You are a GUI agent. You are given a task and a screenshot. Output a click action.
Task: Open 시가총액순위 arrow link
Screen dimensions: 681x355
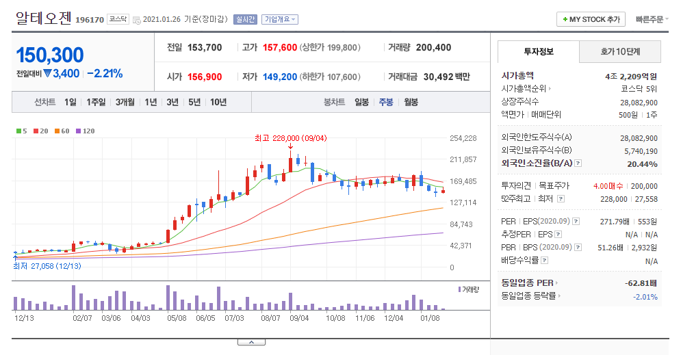pyautogui.click(x=550, y=88)
